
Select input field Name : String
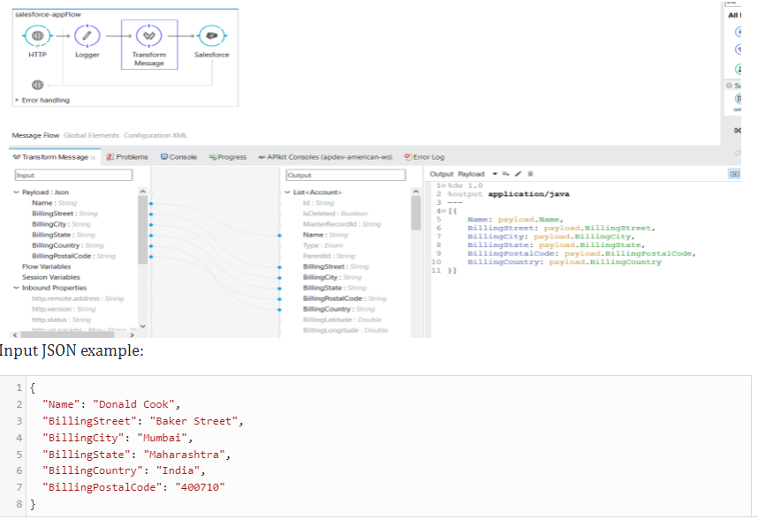click(55, 203)
